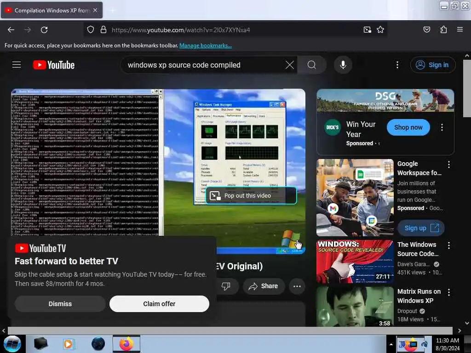Dislike the video with thumbs-down button
This screenshot has height=353, width=471.
(226, 286)
